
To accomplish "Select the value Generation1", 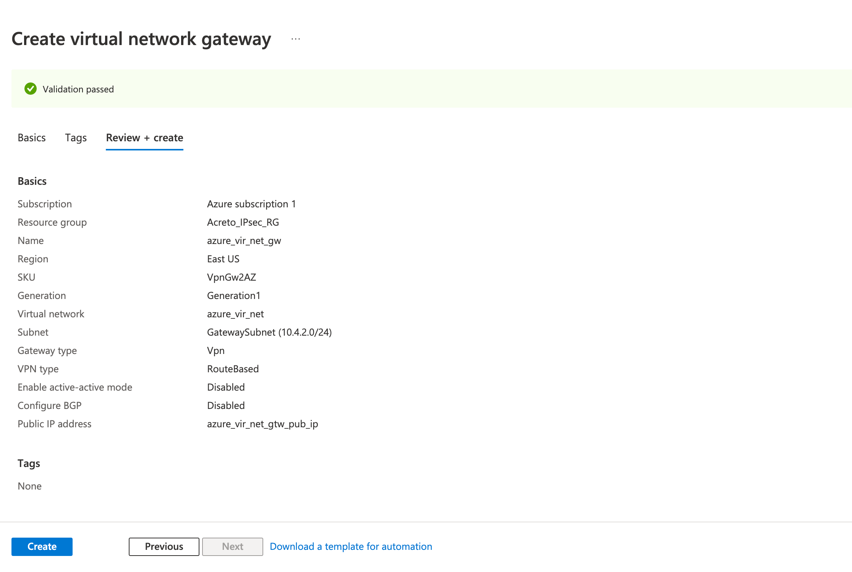I will click(x=234, y=296).
